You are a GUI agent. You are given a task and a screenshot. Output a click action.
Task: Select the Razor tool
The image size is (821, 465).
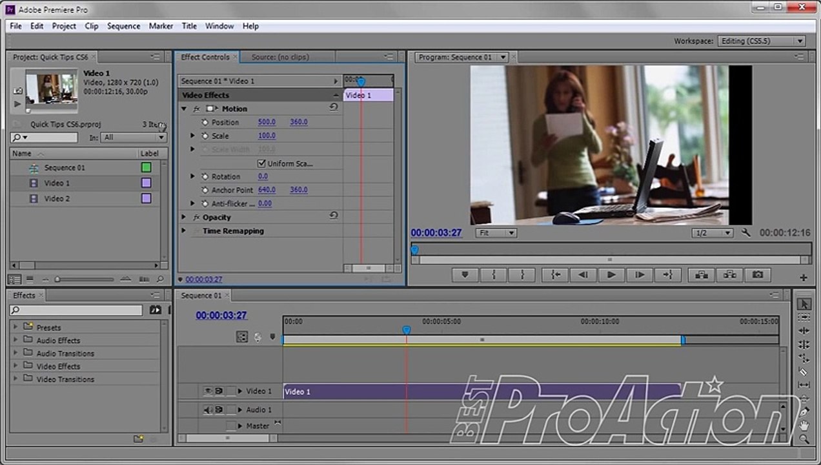pyautogui.click(x=804, y=372)
